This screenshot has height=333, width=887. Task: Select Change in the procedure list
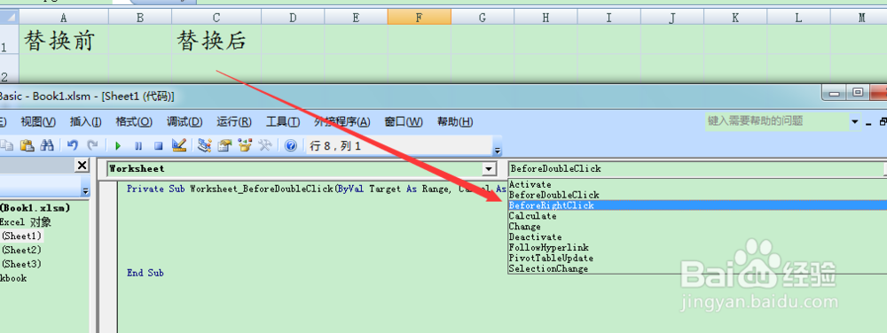(697, 227)
